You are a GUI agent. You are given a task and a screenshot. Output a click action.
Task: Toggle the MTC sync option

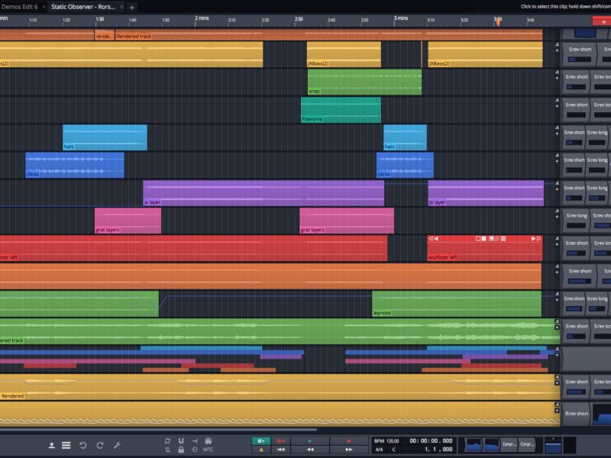point(209,450)
